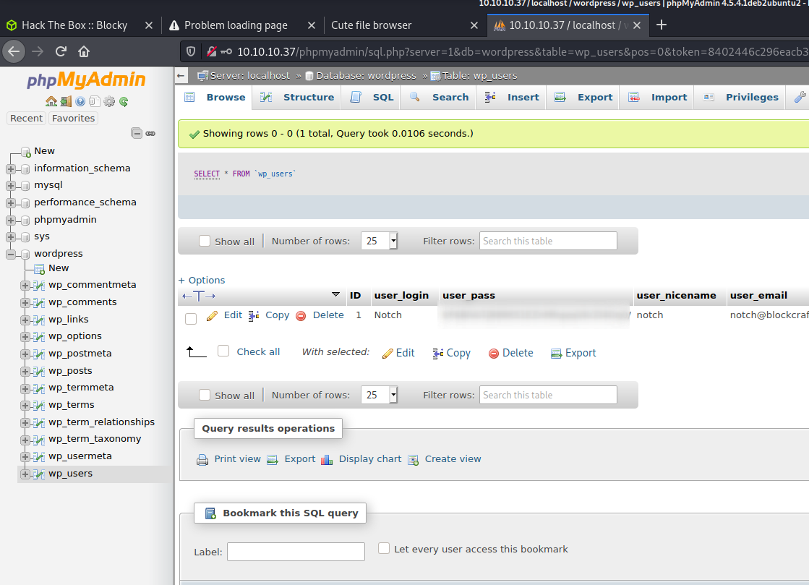Collapse the wordpress database tree node

pyautogui.click(x=9, y=253)
